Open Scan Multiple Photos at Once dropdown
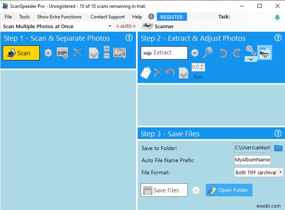285x210 pixels. pyautogui.click(x=57, y=26)
